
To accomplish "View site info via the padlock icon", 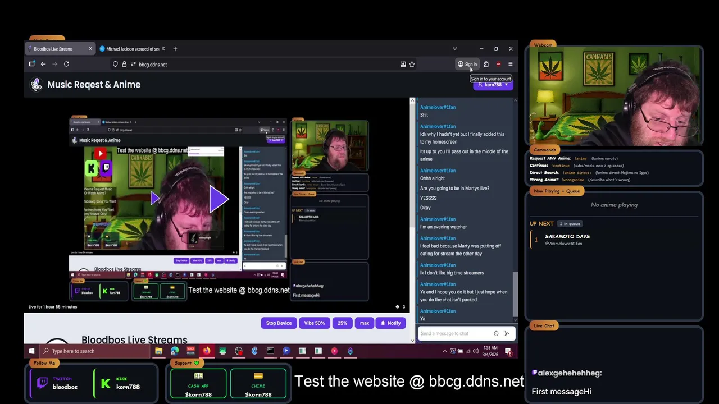I will coord(124,64).
